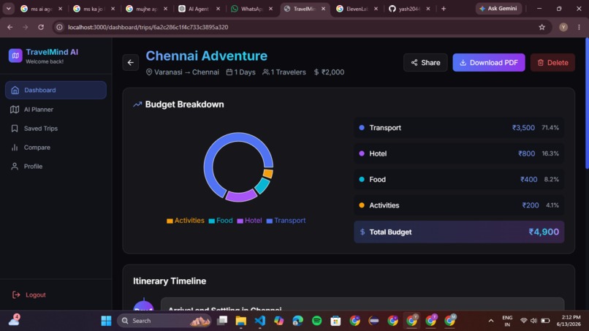Viewport: 589px width, 331px height.
Task: Click the Compare bar chart icon
Action: [15, 148]
